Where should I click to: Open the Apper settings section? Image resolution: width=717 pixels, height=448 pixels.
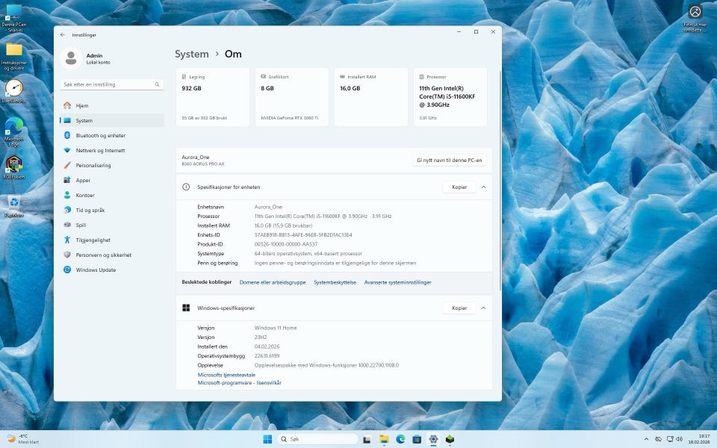pos(111,180)
